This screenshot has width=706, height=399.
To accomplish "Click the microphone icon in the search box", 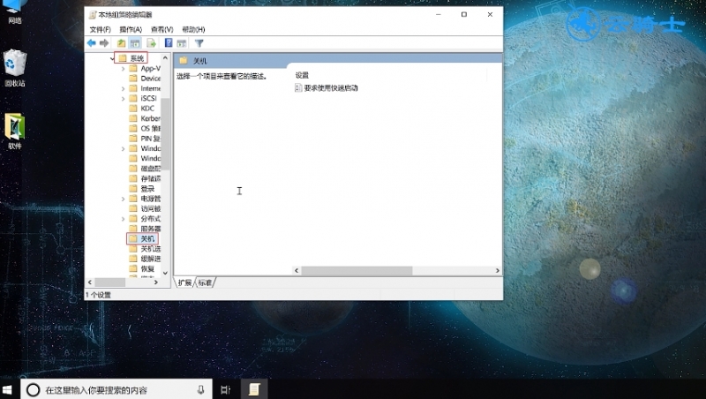I will click(x=201, y=389).
